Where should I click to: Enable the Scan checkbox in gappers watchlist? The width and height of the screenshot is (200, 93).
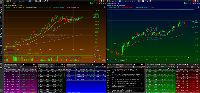[75, 67]
